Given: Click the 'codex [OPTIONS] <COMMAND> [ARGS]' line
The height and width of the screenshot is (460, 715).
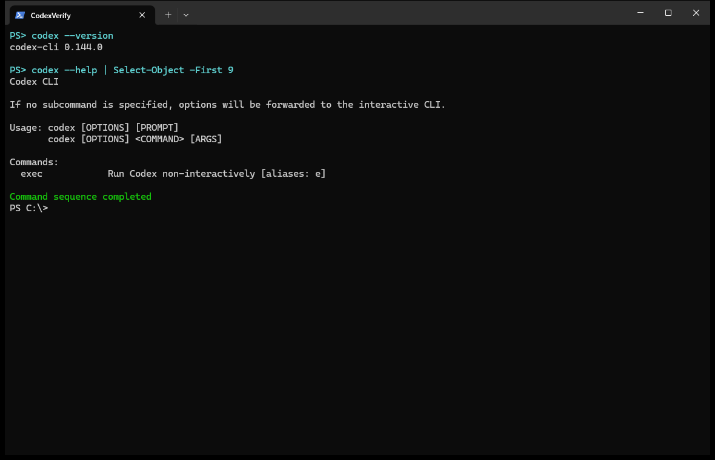Looking at the screenshot, I should 135,139.
